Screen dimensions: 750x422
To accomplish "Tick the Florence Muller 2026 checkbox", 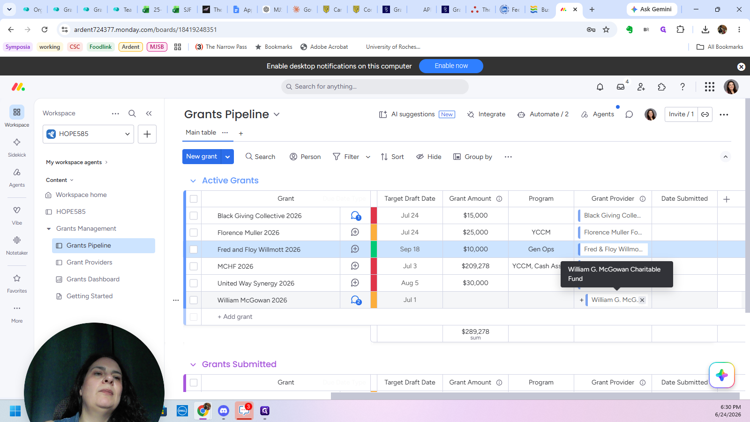I will pyautogui.click(x=194, y=233).
